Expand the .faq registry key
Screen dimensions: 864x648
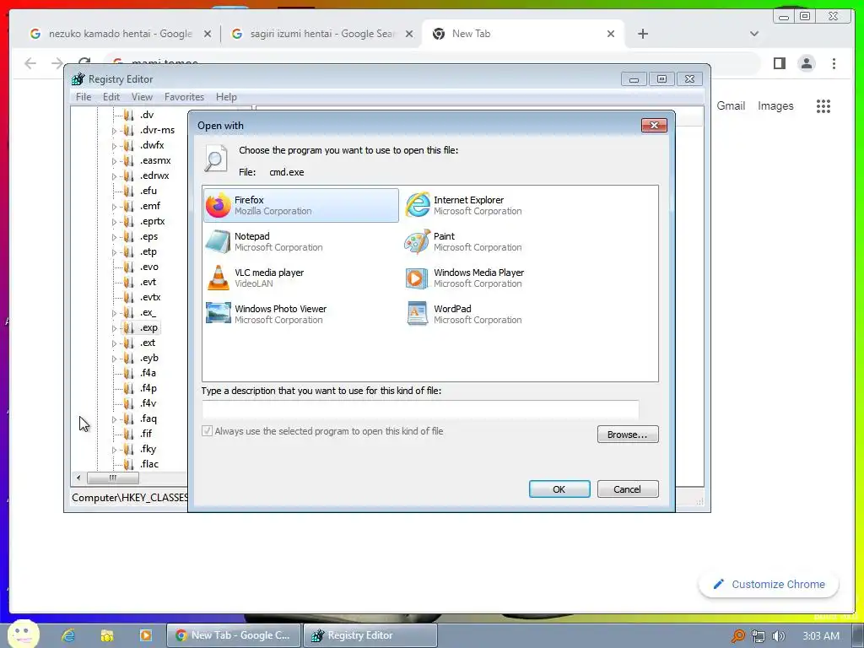coord(114,419)
